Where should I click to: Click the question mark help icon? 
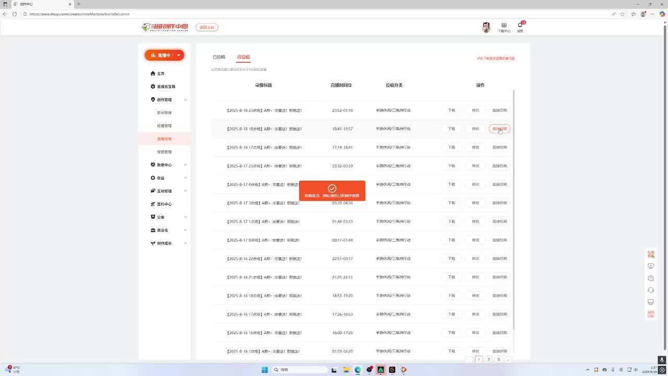click(x=651, y=278)
